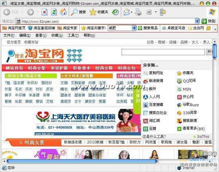
Task: Share to 139说客 in share panel
Action: point(187,113)
